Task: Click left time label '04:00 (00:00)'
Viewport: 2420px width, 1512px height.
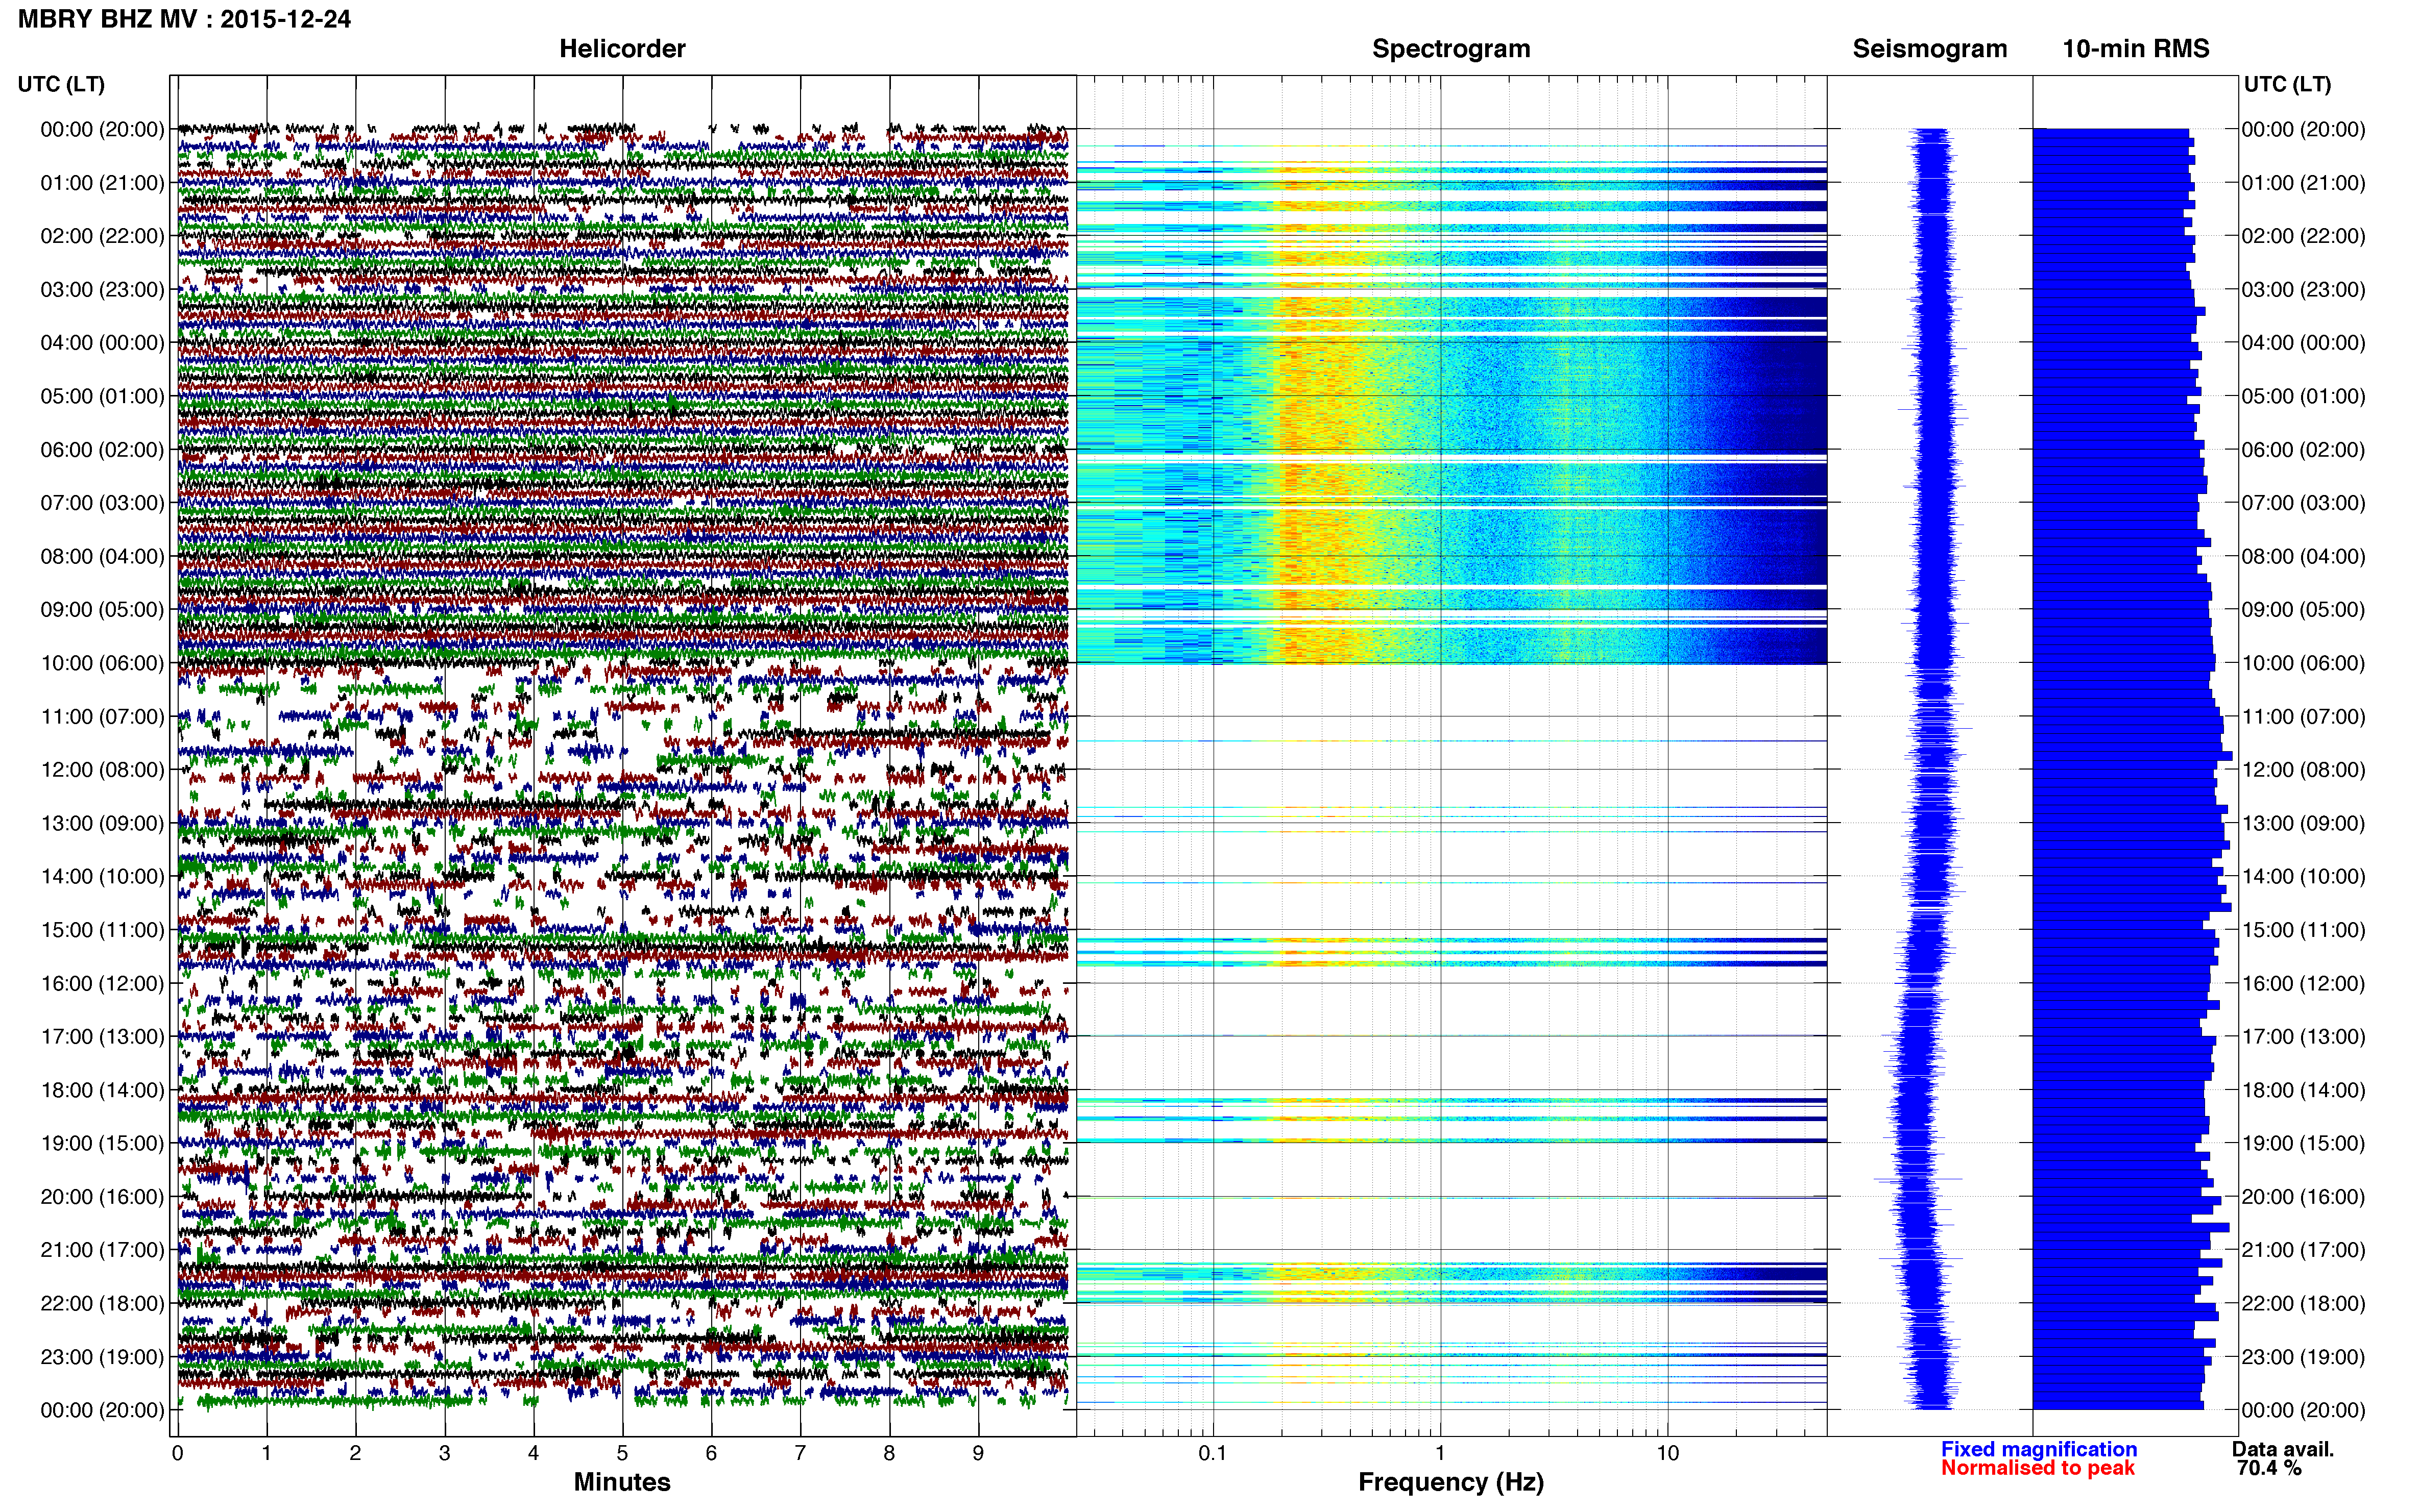Action: [x=102, y=343]
